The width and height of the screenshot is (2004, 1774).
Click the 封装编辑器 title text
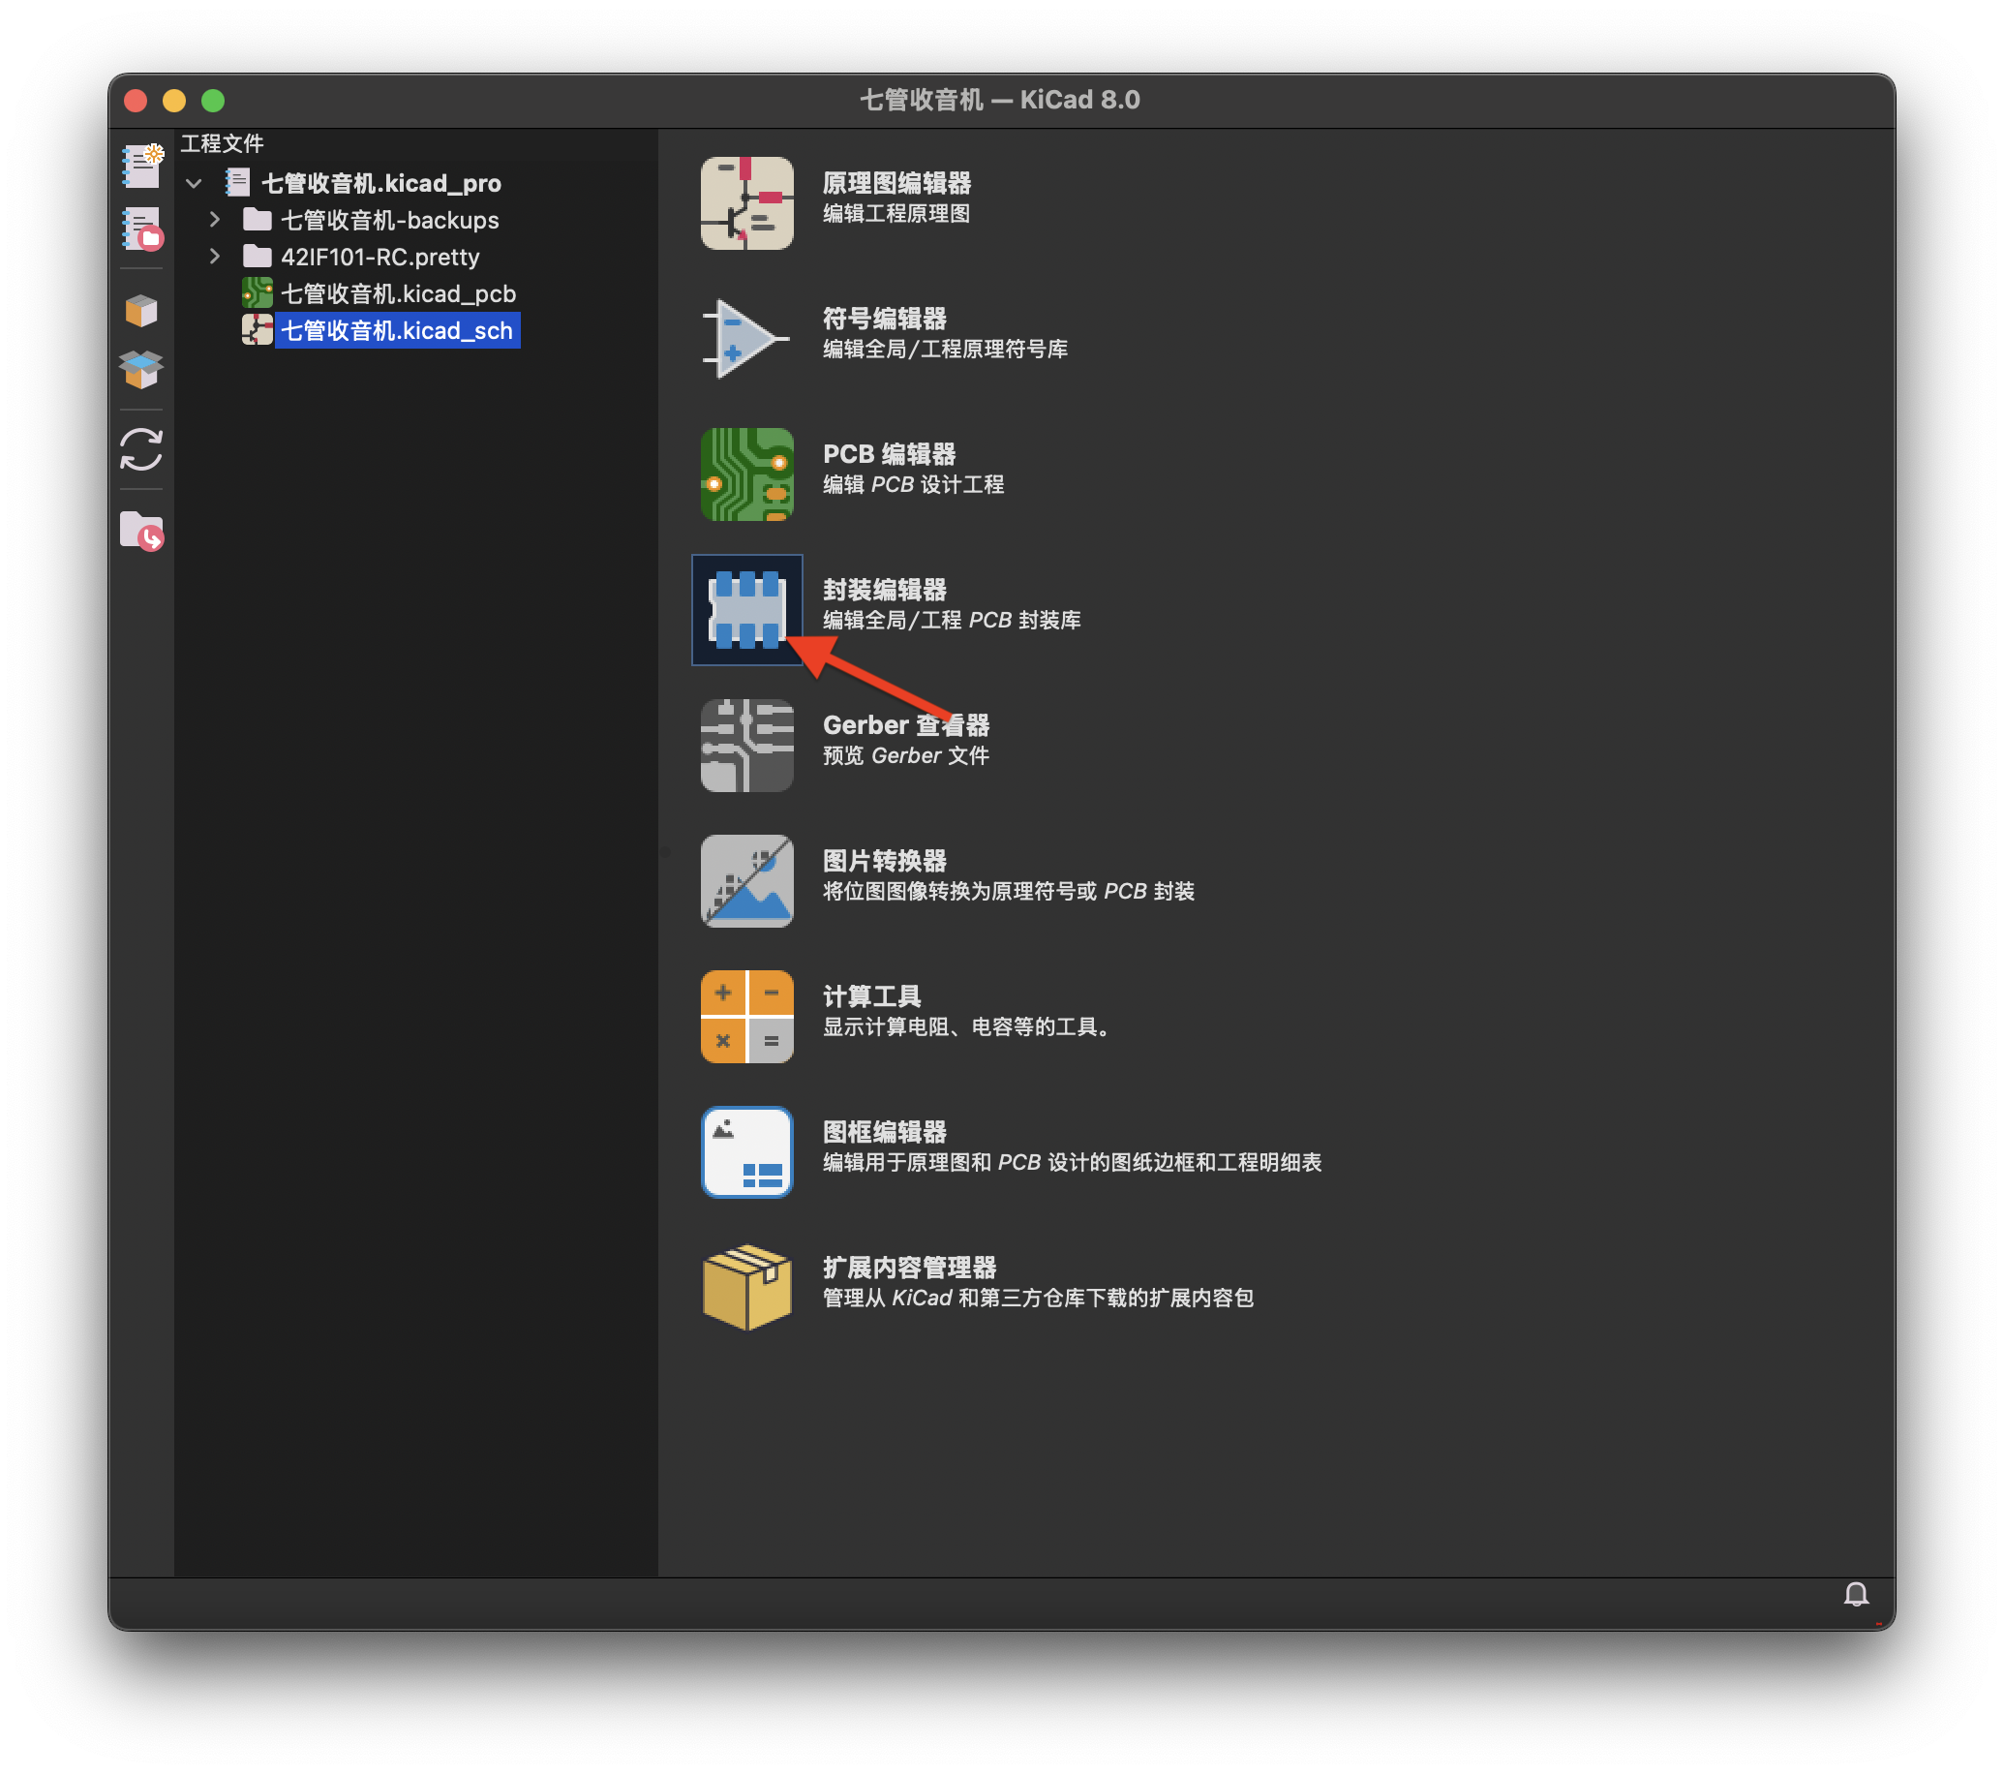[883, 590]
